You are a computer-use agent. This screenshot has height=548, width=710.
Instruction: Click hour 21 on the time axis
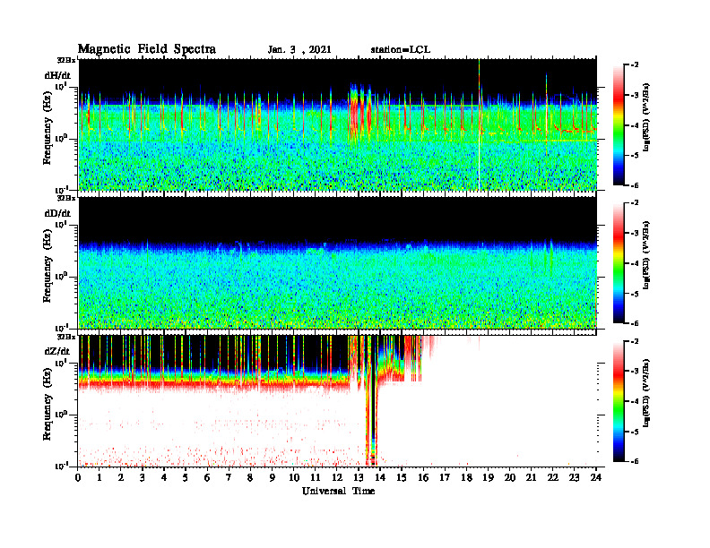[x=531, y=477]
